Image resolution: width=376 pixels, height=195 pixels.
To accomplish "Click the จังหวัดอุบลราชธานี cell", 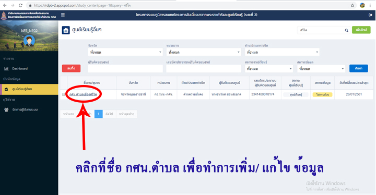I will (x=133, y=94).
